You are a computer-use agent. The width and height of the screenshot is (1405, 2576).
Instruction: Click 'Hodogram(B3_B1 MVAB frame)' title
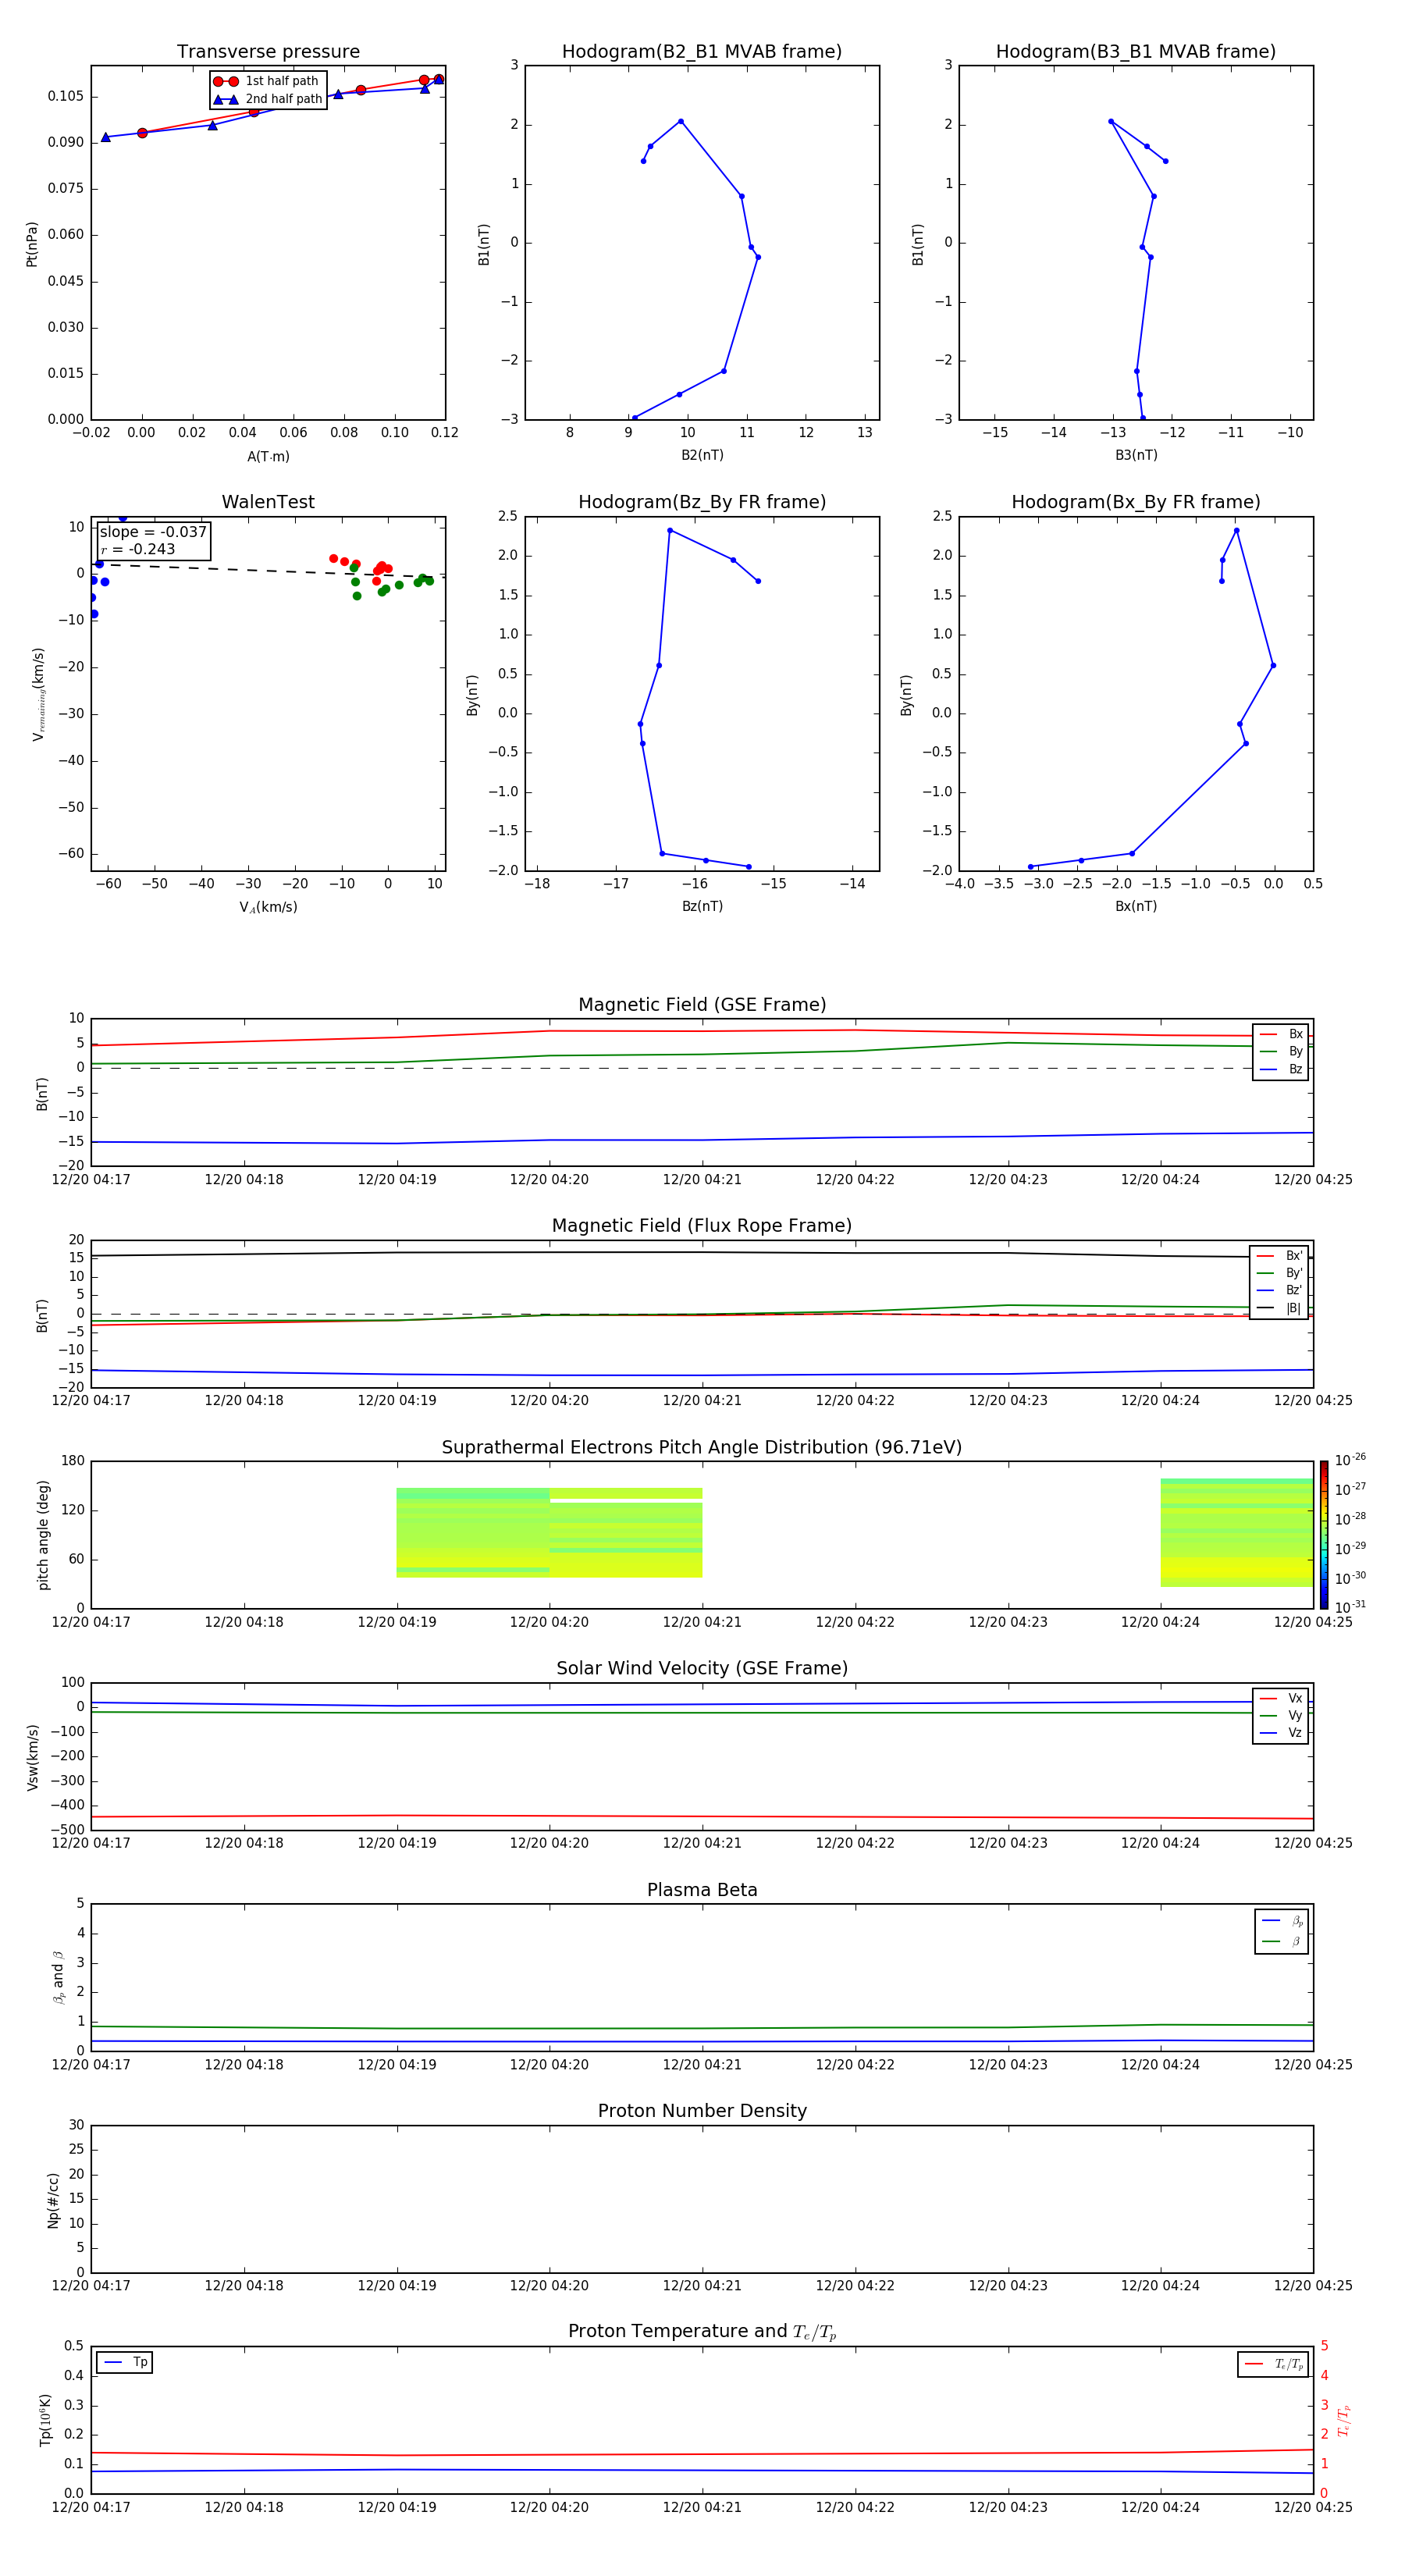[1136, 51]
